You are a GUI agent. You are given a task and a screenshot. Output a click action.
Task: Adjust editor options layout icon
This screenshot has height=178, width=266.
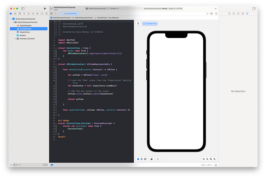tap(211, 14)
